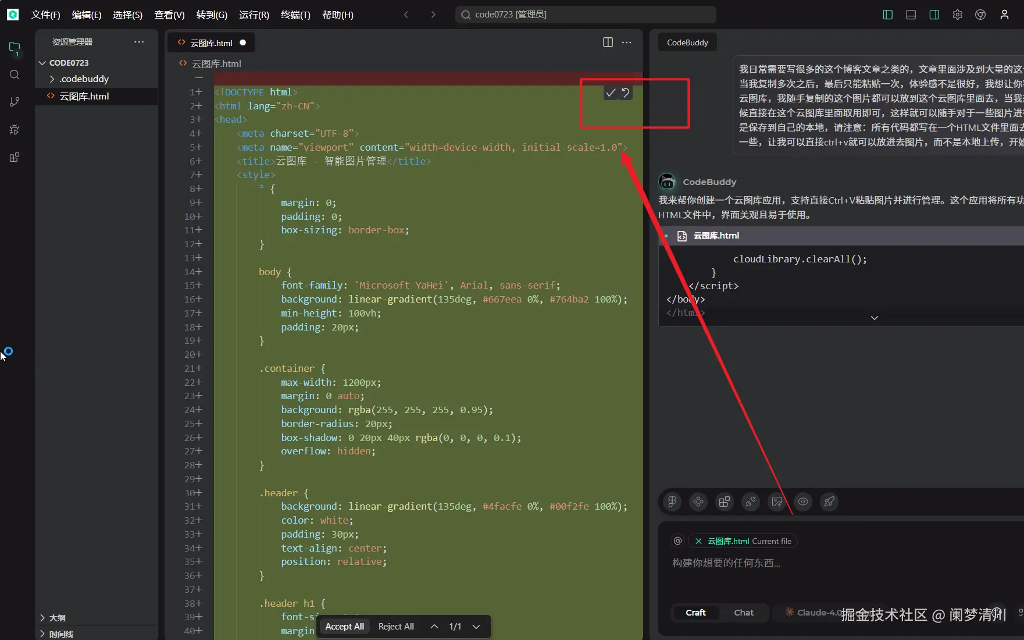
Task: Open the Explorer view in activity bar
Action: pos(15,48)
